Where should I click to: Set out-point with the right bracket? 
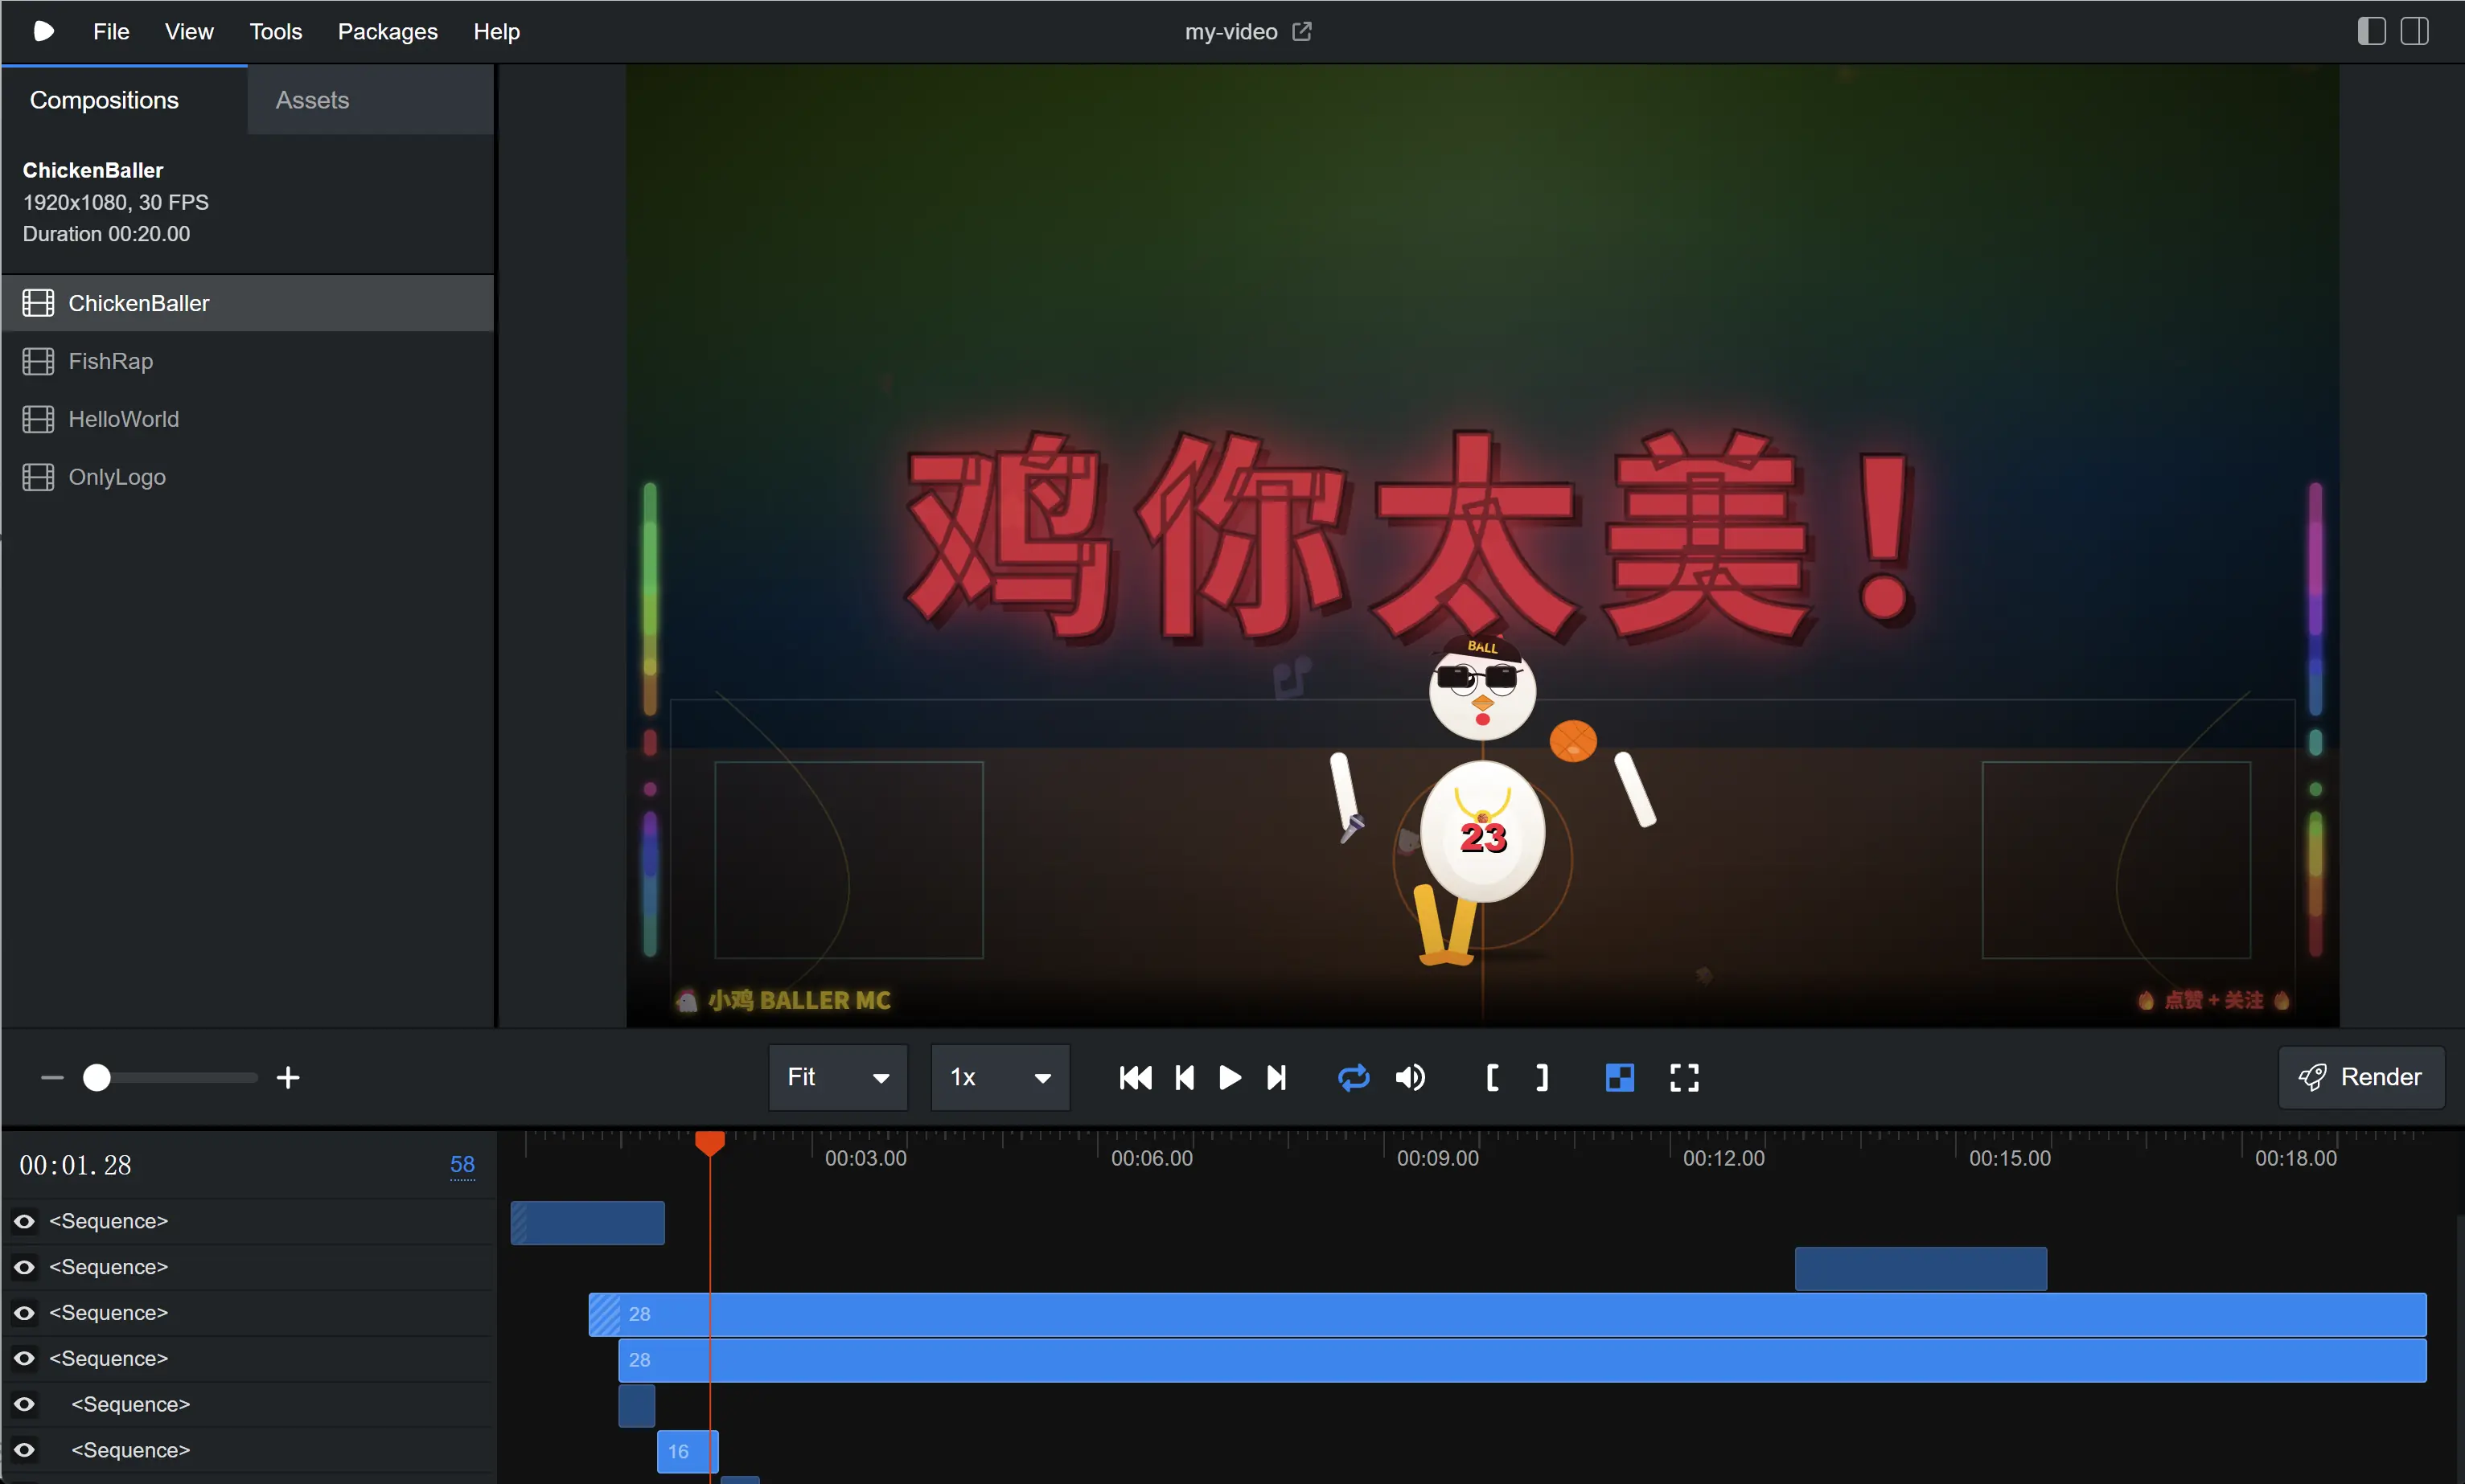[1542, 1077]
